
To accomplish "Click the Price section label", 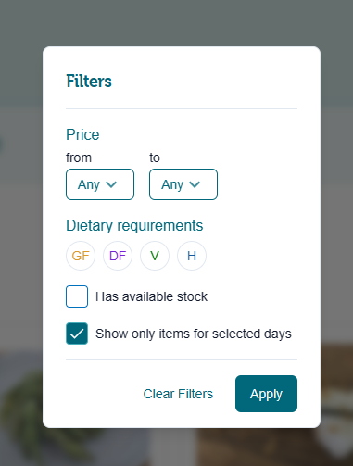I will [82, 134].
